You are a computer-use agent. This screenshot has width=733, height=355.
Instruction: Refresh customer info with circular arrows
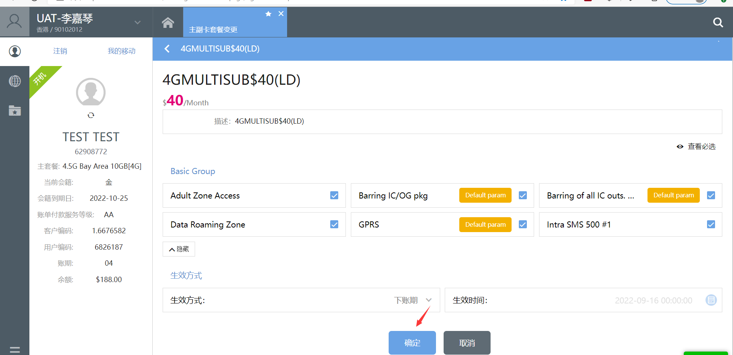[x=91, y=115]
